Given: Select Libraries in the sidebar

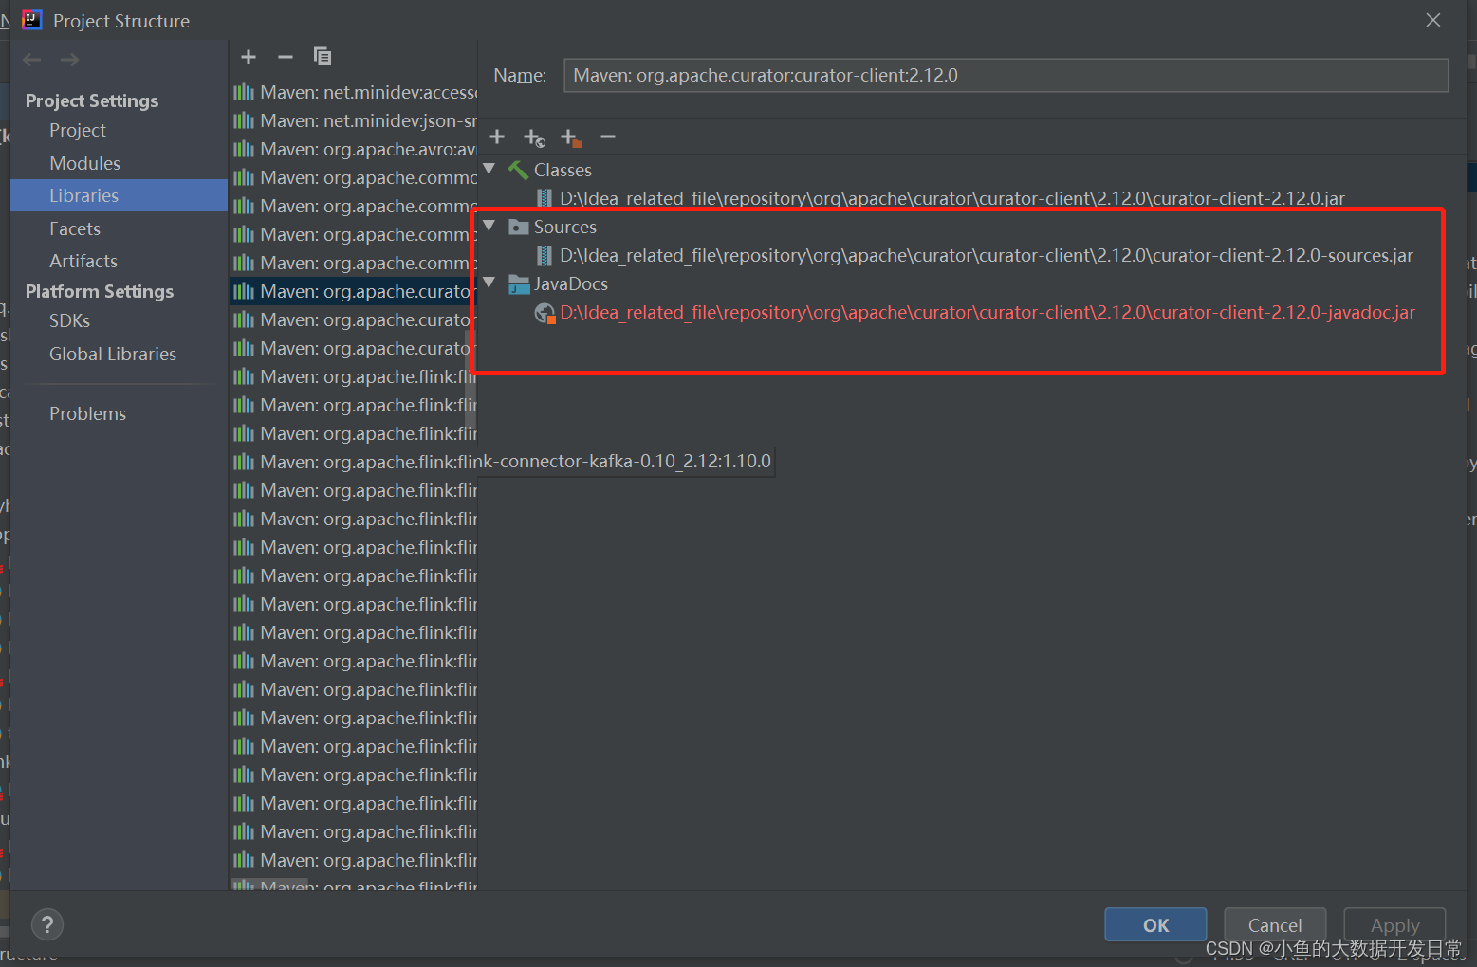Looking at the screenshot, I should pyautogui.click(x=120, y=195).
